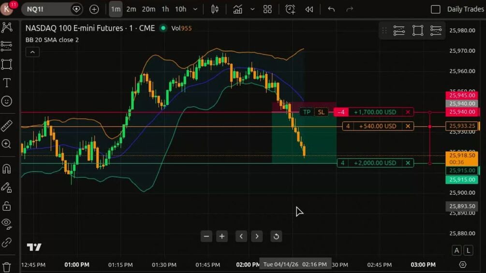The image size is (486, 273).
Task: Toggle lock all drawings
Action: click(7, 206)
